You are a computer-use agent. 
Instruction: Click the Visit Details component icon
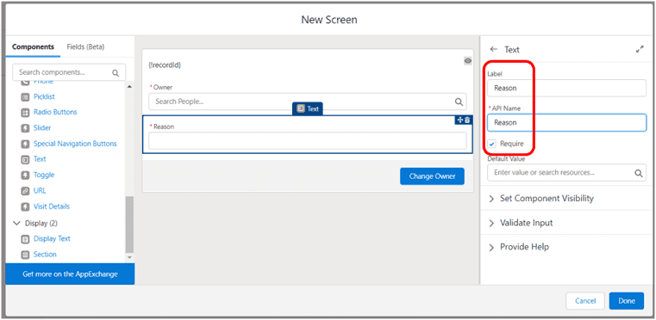point(25,206)
